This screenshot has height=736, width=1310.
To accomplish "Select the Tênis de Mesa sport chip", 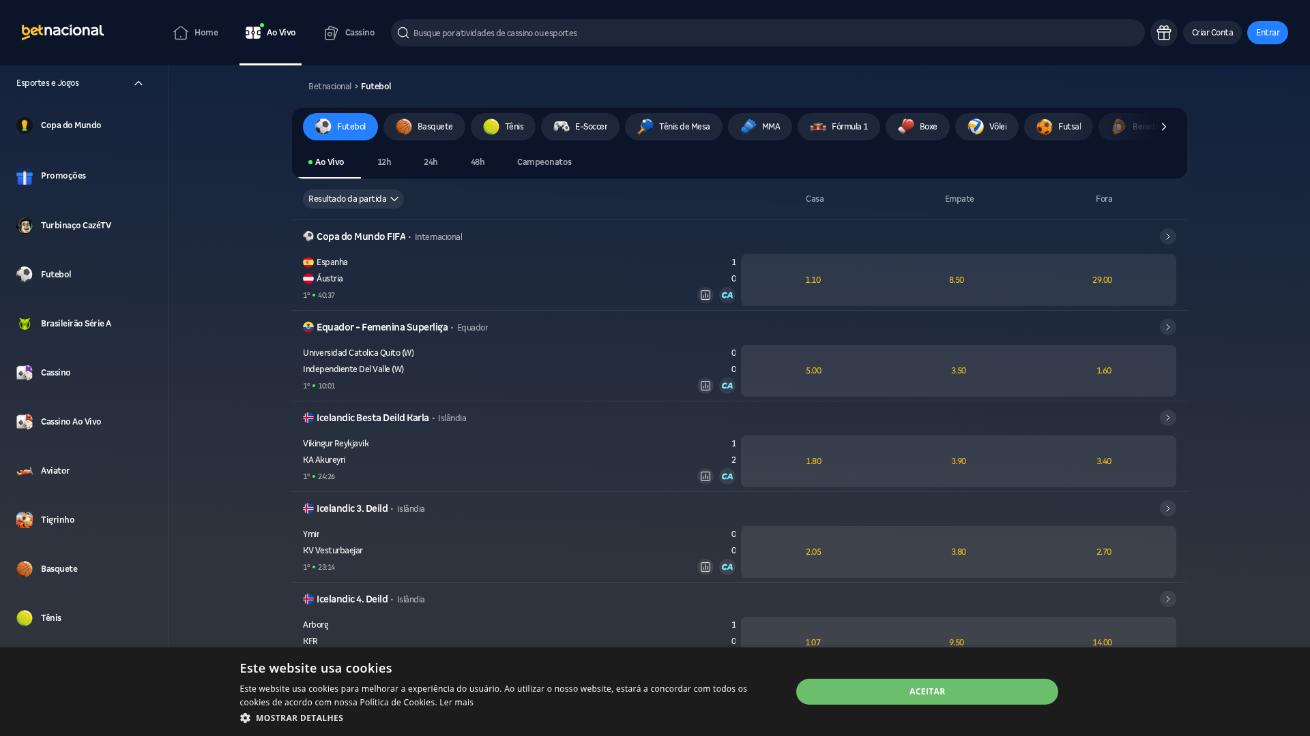I will [x=673, y=127].
